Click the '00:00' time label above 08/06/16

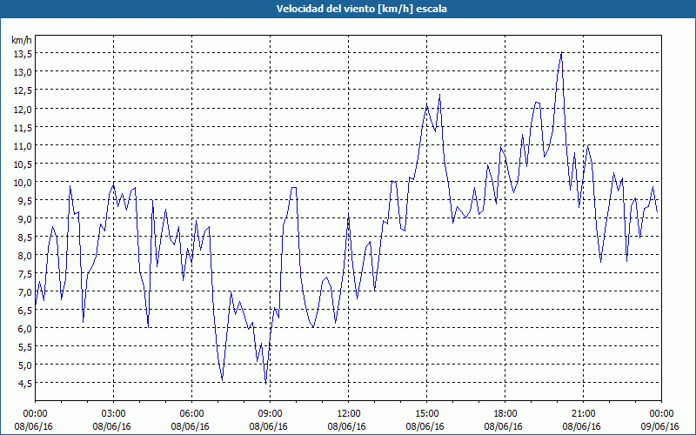(x=35, y=415)
